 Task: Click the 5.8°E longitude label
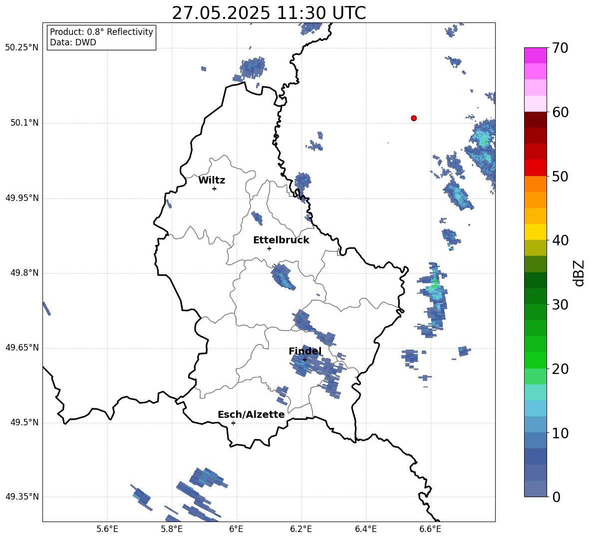click(x=172, y=529)
